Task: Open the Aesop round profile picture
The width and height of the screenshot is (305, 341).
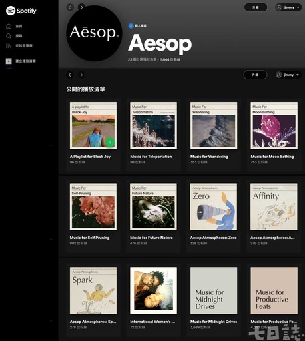Action: [94, 33]
